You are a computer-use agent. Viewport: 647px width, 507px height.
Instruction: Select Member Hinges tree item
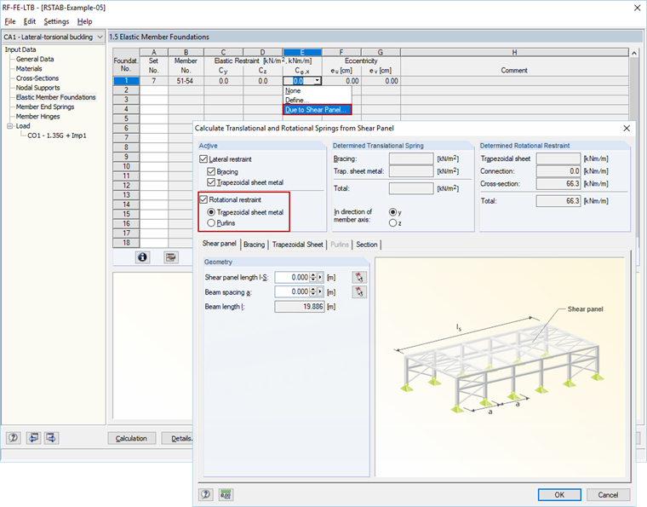coord(38,117)
